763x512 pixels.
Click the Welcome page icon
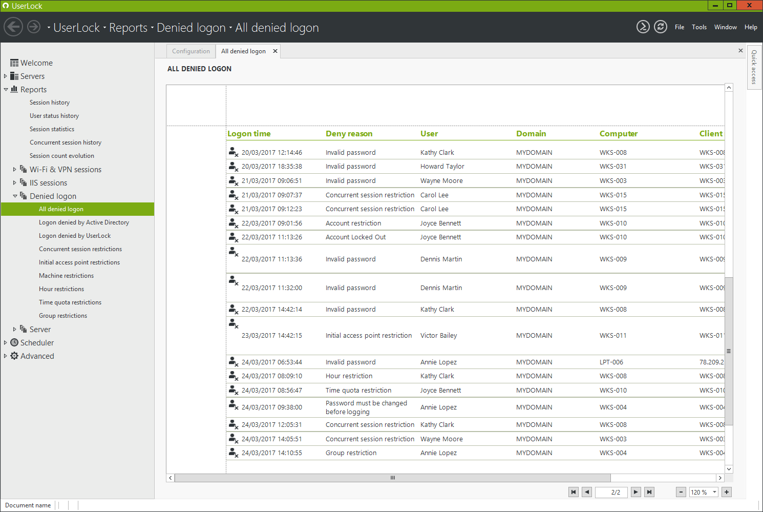click(x=14, y=63)
